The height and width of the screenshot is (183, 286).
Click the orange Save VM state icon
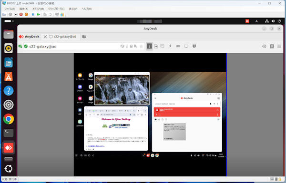[x=26, y=14]
